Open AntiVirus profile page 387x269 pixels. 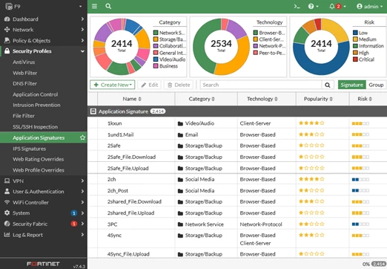[x=24, y=62]
